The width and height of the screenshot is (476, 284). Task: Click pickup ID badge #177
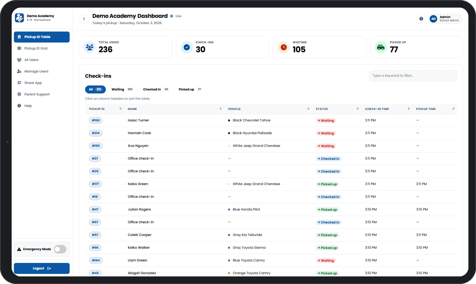[x=95, y=184]
